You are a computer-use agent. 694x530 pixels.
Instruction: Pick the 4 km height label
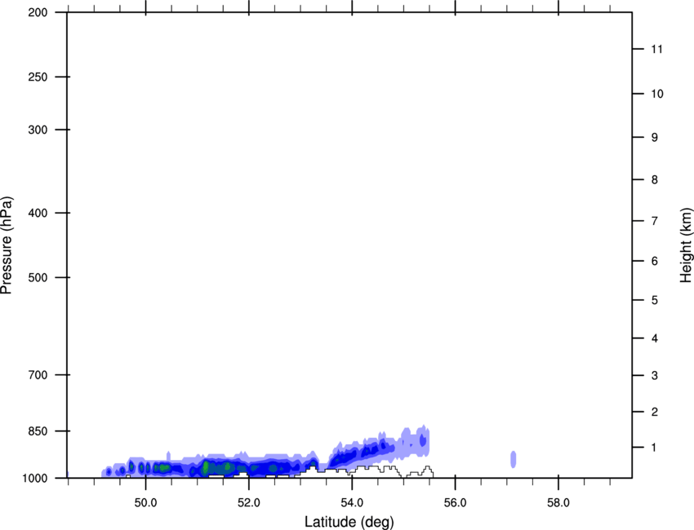654,338
